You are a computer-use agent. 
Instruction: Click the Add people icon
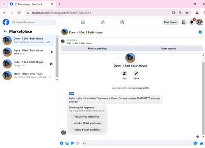tap(124, 74)
